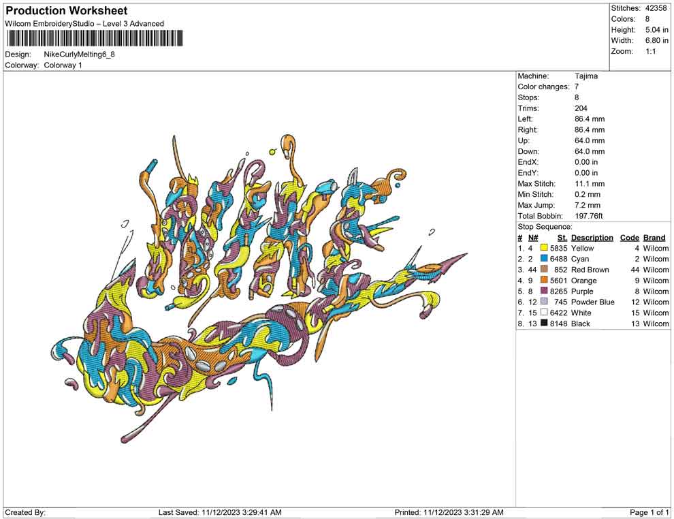Click the Powder Blue thread color swatch

(x=544, y=302)
